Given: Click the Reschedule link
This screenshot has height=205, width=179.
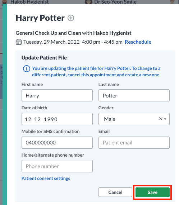Looking at the screenshot, I should click(138, 42).
